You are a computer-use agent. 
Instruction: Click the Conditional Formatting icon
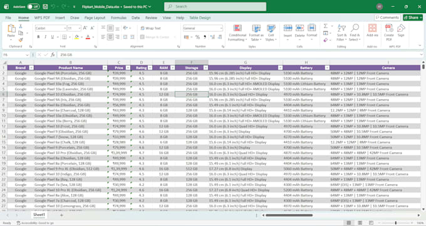point(237,29)
